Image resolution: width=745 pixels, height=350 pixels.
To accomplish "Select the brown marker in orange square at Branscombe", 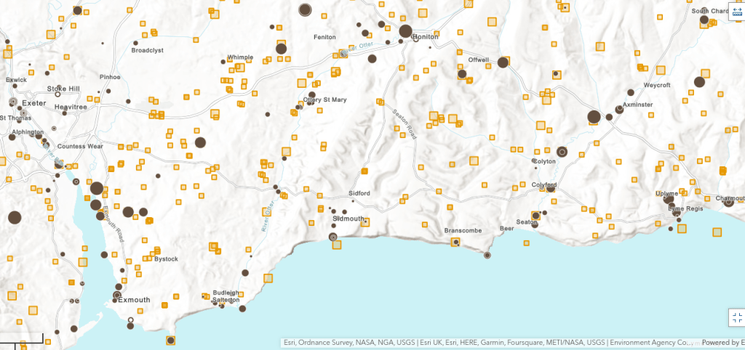I will (455, 242).
